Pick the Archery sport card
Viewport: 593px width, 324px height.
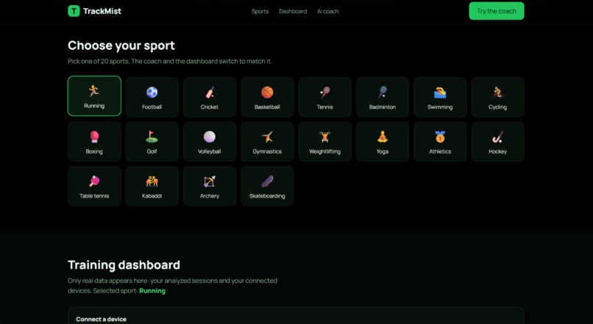(210, 186)
